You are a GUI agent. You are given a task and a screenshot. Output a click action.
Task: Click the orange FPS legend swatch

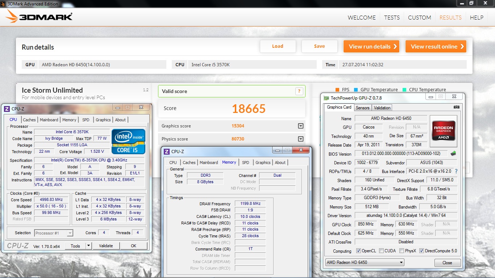click(337, 90)
